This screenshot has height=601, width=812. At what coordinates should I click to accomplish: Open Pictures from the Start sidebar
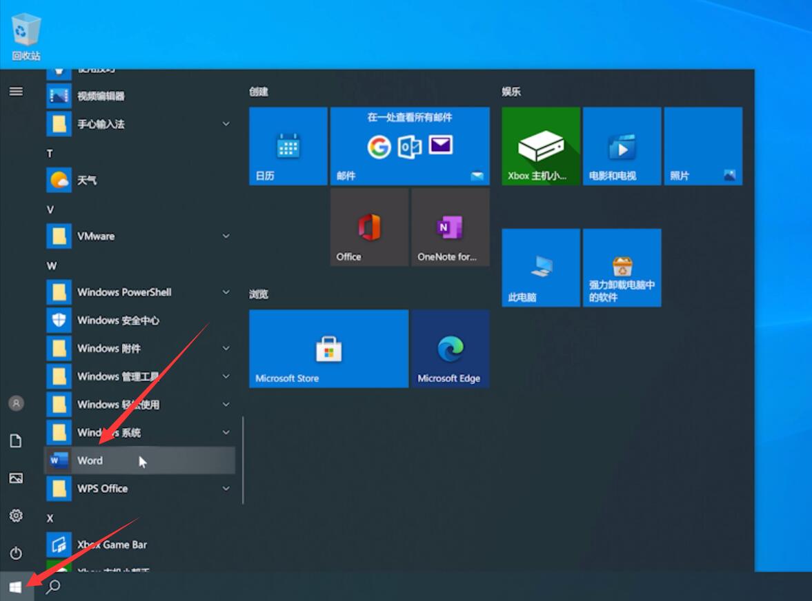[x=16, y=478]
